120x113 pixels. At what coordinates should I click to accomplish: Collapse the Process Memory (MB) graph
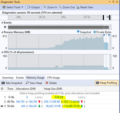click(x=2, y=32)
